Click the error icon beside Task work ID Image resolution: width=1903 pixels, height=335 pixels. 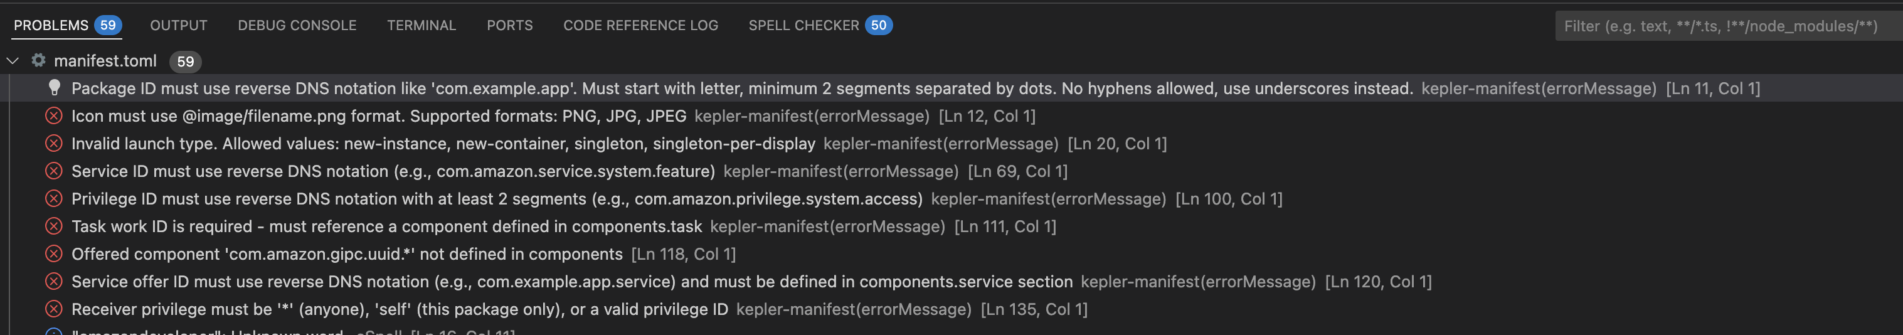point(54,226)
